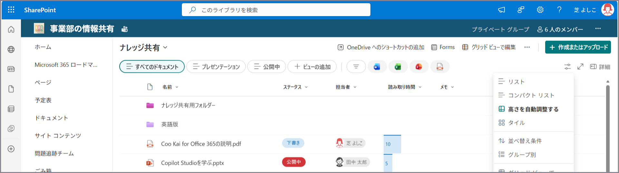Click the expand to full screen icon
The image size is (619, 173).
pos(580,67)
